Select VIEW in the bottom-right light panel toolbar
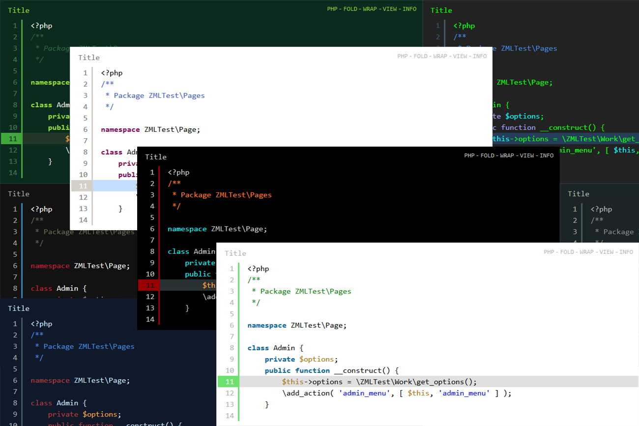This screenshot has height=426, width=639. click(607, 252)
